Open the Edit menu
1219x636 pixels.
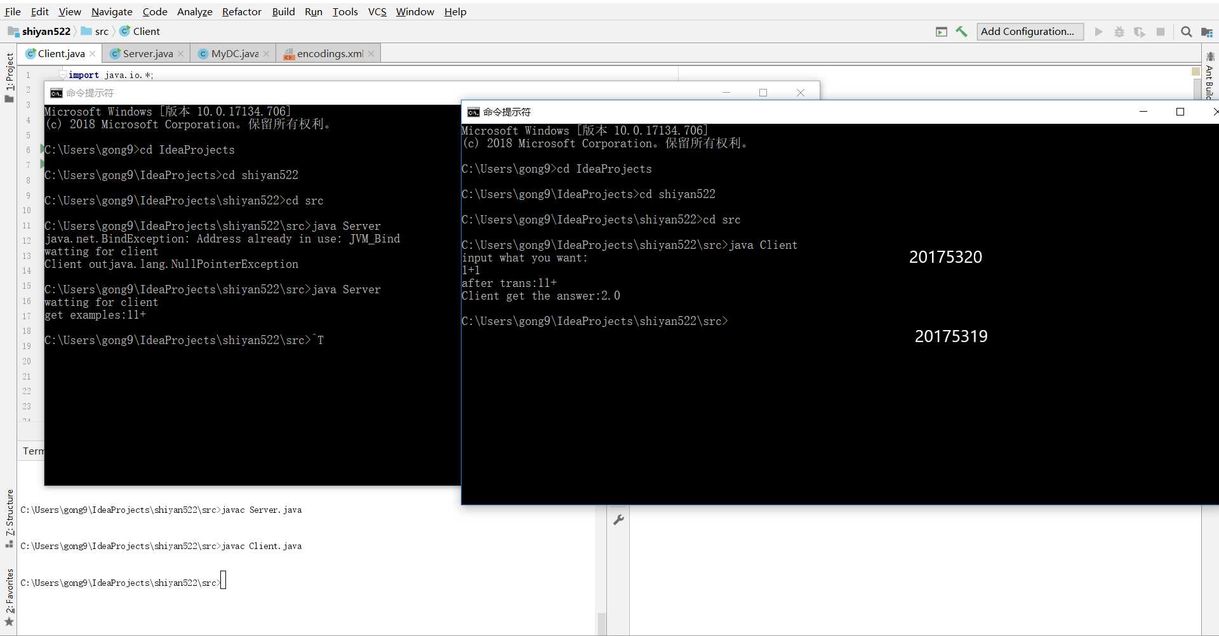coord(40,11)
